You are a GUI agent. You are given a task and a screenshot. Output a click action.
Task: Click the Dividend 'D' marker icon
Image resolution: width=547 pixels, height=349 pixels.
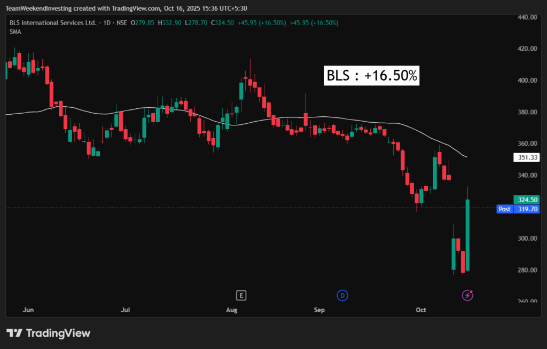(x=342, y=295)
